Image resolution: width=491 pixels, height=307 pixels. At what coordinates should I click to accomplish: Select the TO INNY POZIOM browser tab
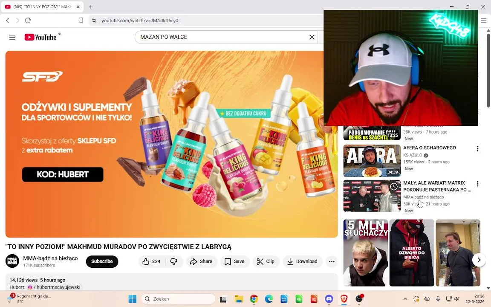pos(42,6)
